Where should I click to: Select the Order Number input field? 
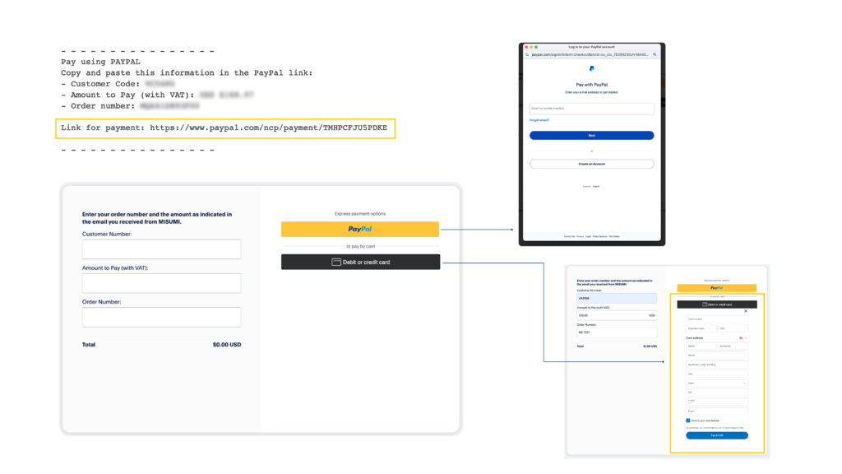(161, 317)
